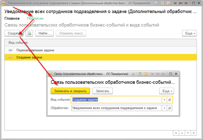Switch to the Главное tab
The width and height of the screenshot is (203, 140).
tap(12, 19)
